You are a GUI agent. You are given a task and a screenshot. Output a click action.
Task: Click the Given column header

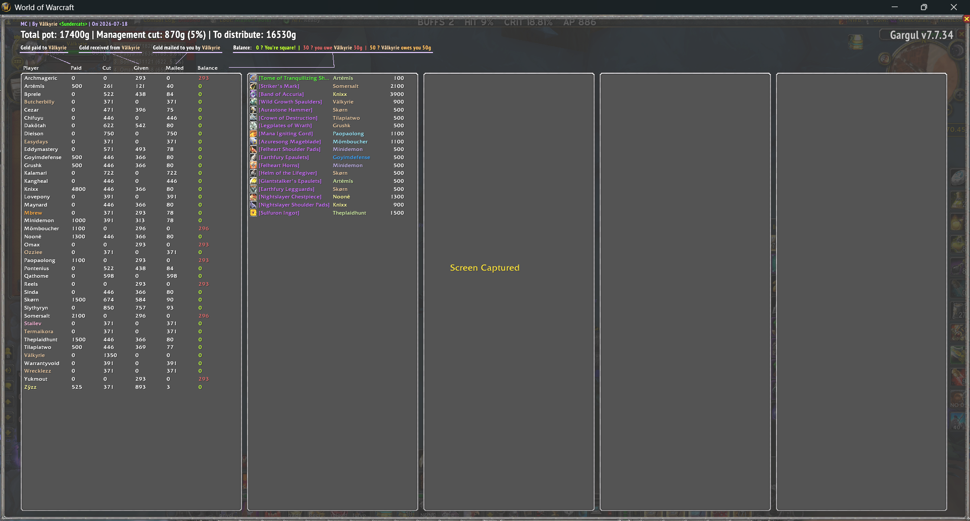pyautogui.click(x=141, y=68)
